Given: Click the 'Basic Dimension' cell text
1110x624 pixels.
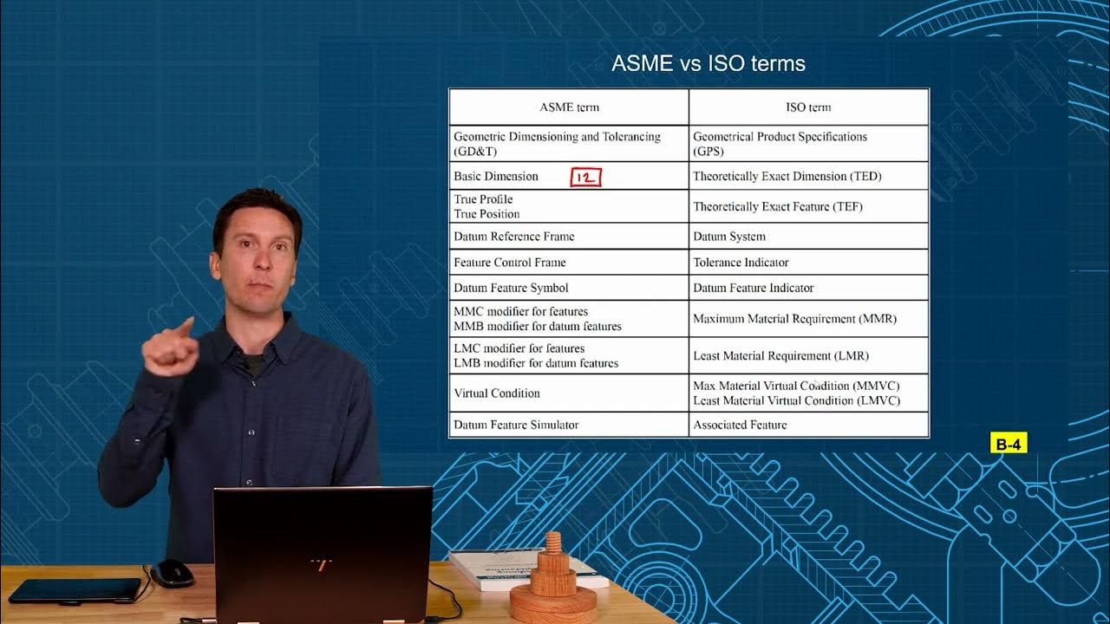Looking at the screenshot, I should [496, 176].
